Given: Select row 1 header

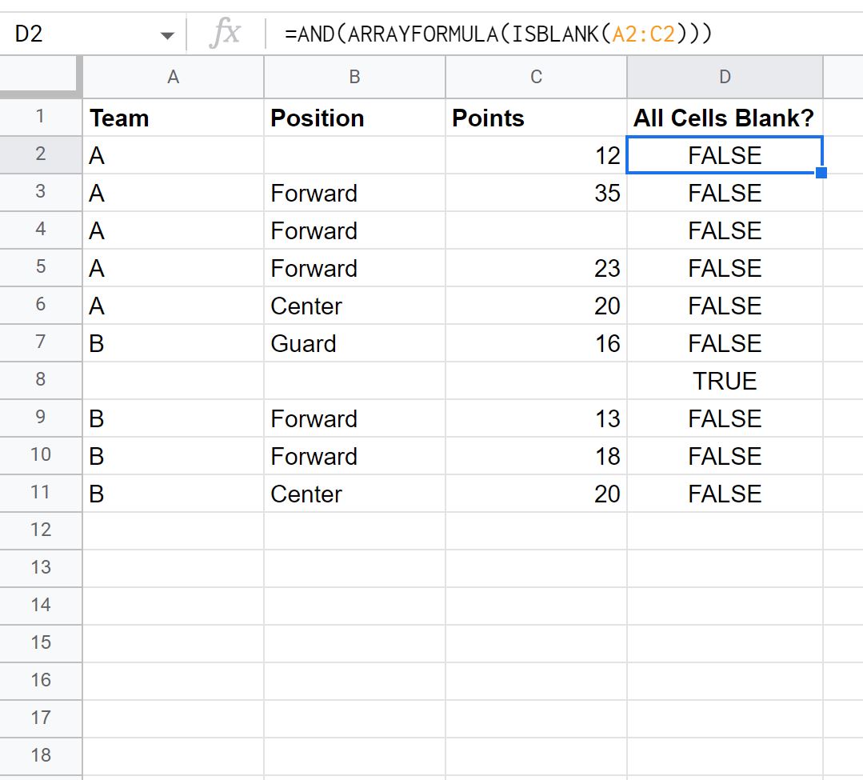Looking at the screenshot, I should pyautogui.click(x=40, y=117).
